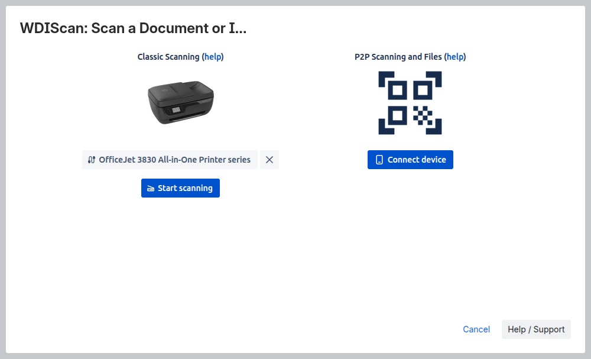Cancel the scan dialog

pos(476,329)
